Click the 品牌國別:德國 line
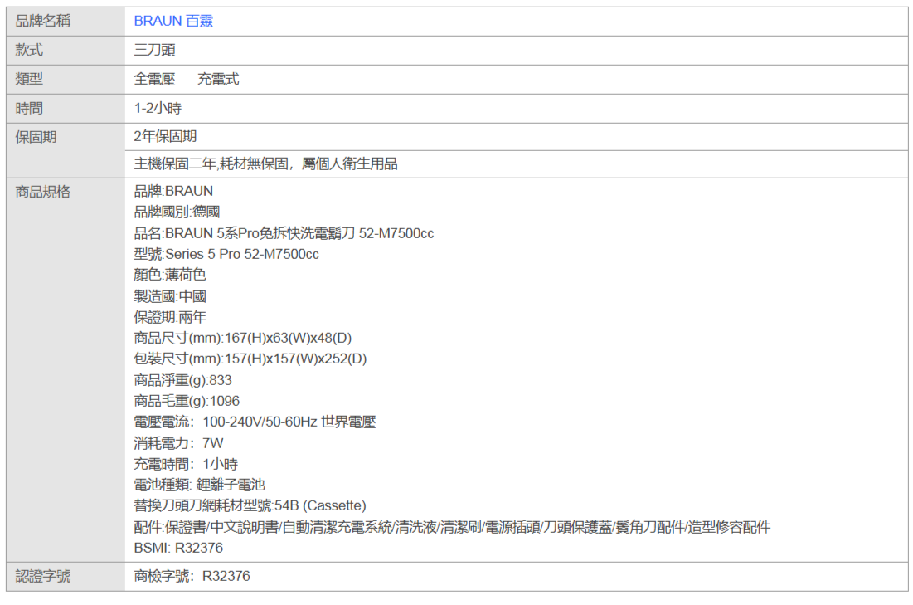Viewport: 913px width, 605px height. (x=177, y=212)
